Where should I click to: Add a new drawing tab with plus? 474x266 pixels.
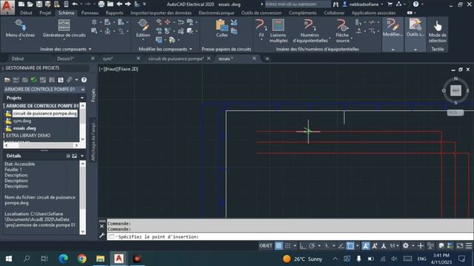[x=267, y=58]
